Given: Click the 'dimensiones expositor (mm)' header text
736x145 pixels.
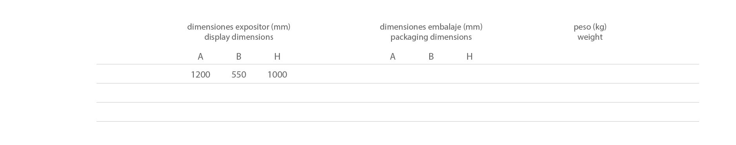Looking at the screenshot, I should [x=239, y=27].
